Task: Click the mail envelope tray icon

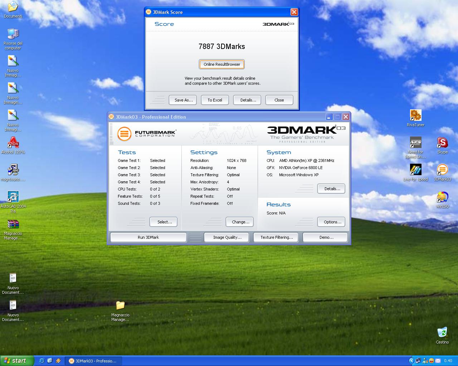Action: tap(438, 361)
